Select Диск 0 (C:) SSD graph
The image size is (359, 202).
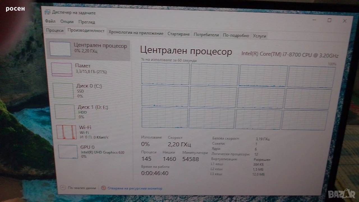pos(63,90)
